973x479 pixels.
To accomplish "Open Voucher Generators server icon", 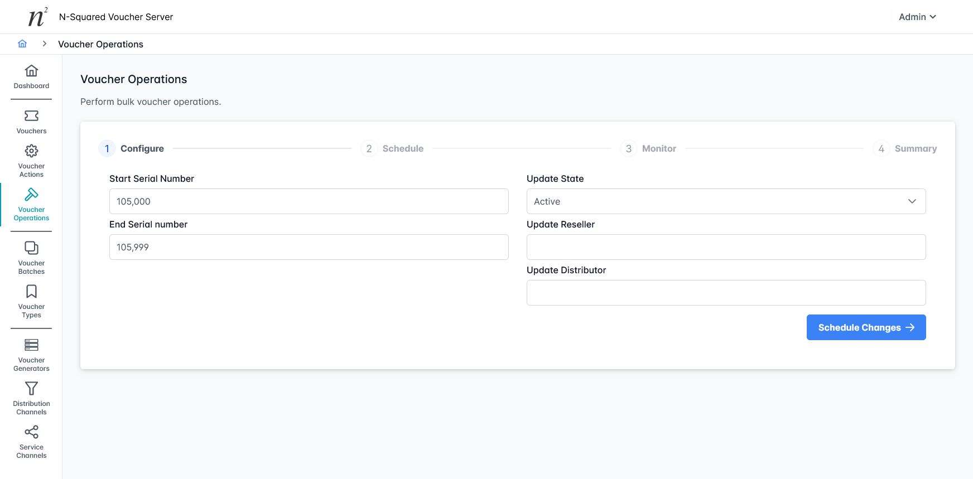I will [x=31, y=345].
